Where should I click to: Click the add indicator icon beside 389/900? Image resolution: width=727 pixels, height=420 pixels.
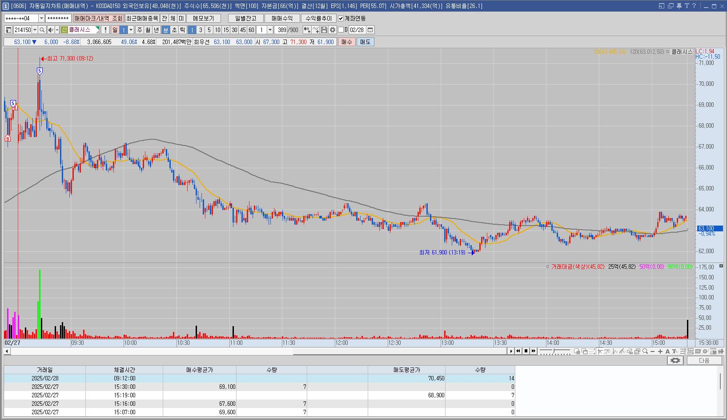(x=307, y=30)
